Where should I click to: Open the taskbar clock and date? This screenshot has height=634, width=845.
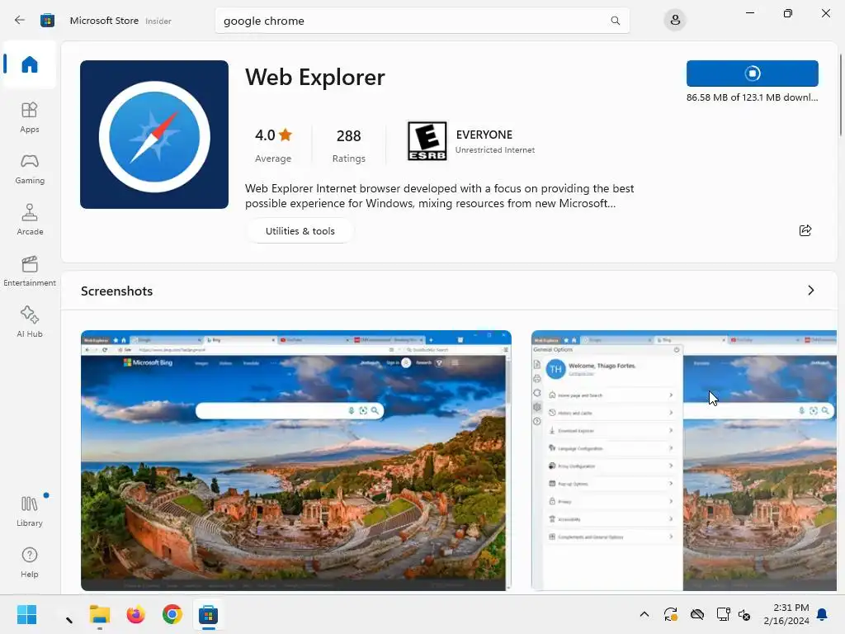click(x=786, y=614)
